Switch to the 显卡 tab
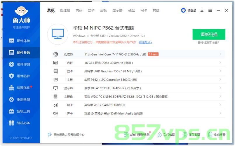This screenshot has width=235, height=146. [91, 10]
